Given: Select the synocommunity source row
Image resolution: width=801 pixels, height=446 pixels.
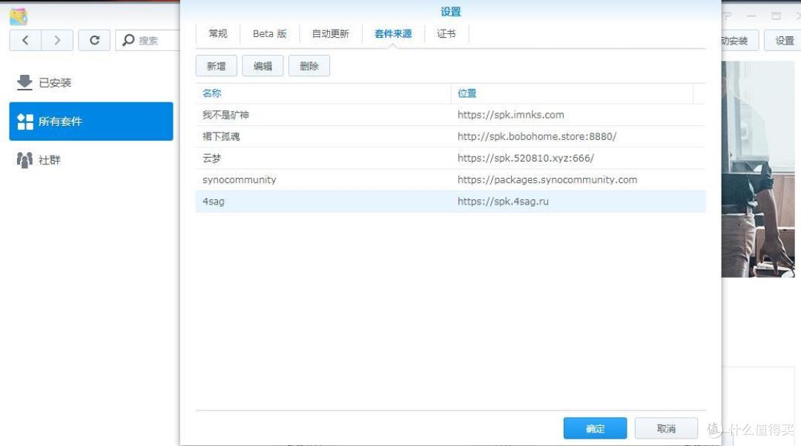Looking at the screenshot, I should pyautogui.click(x=451, y=179).
